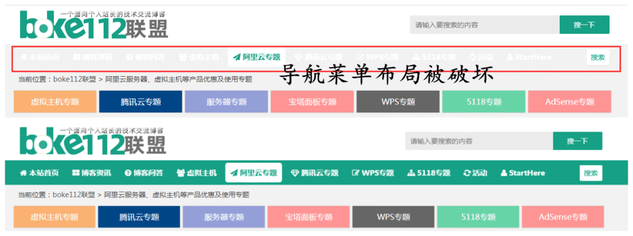Click 搜一下 button in the lower header

point(577,141)
